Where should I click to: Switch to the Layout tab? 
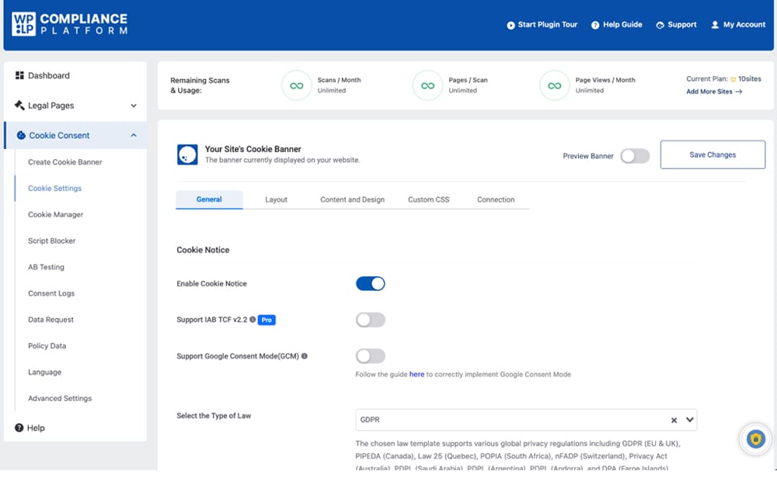[277, 199]
